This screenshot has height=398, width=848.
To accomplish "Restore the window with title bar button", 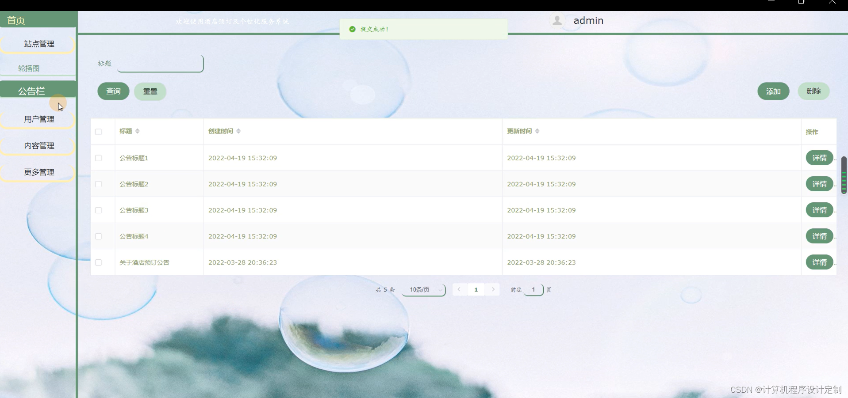I will click(802, 2).
